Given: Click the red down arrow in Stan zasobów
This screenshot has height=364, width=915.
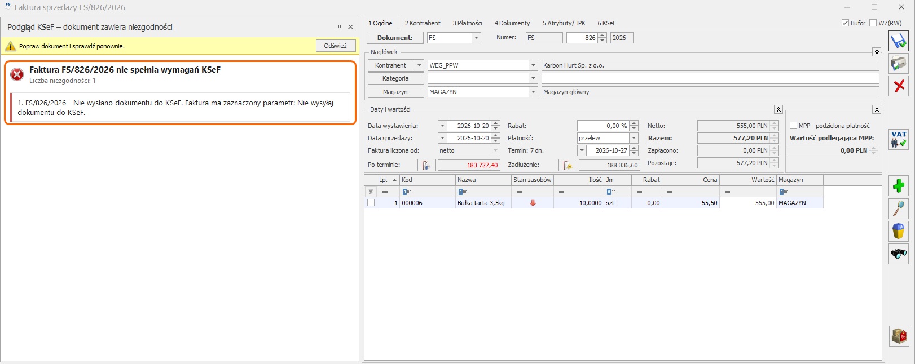Looking at the screenshot, I should 533,203.
